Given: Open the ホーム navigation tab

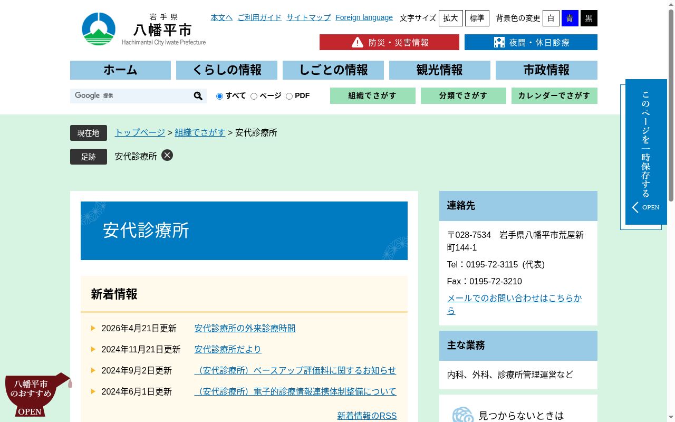Looking at the screenshot, I should [x=120, y=70].
